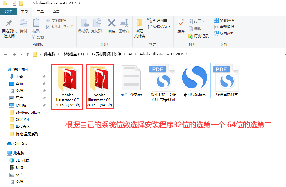The width and height of the screenshot is (286, 187).
Task: Open 下载 in quick access
Action: click(x=16, y=77)
